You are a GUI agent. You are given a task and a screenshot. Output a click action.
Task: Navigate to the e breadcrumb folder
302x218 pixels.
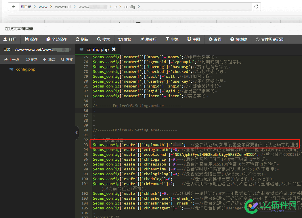point(116,7)
